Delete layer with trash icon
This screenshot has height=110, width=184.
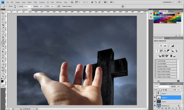coord(180,108)
